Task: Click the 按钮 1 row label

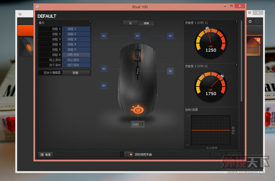Action: 56,29
